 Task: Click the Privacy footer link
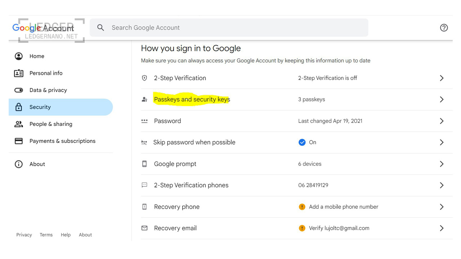[x=24, y=235]
